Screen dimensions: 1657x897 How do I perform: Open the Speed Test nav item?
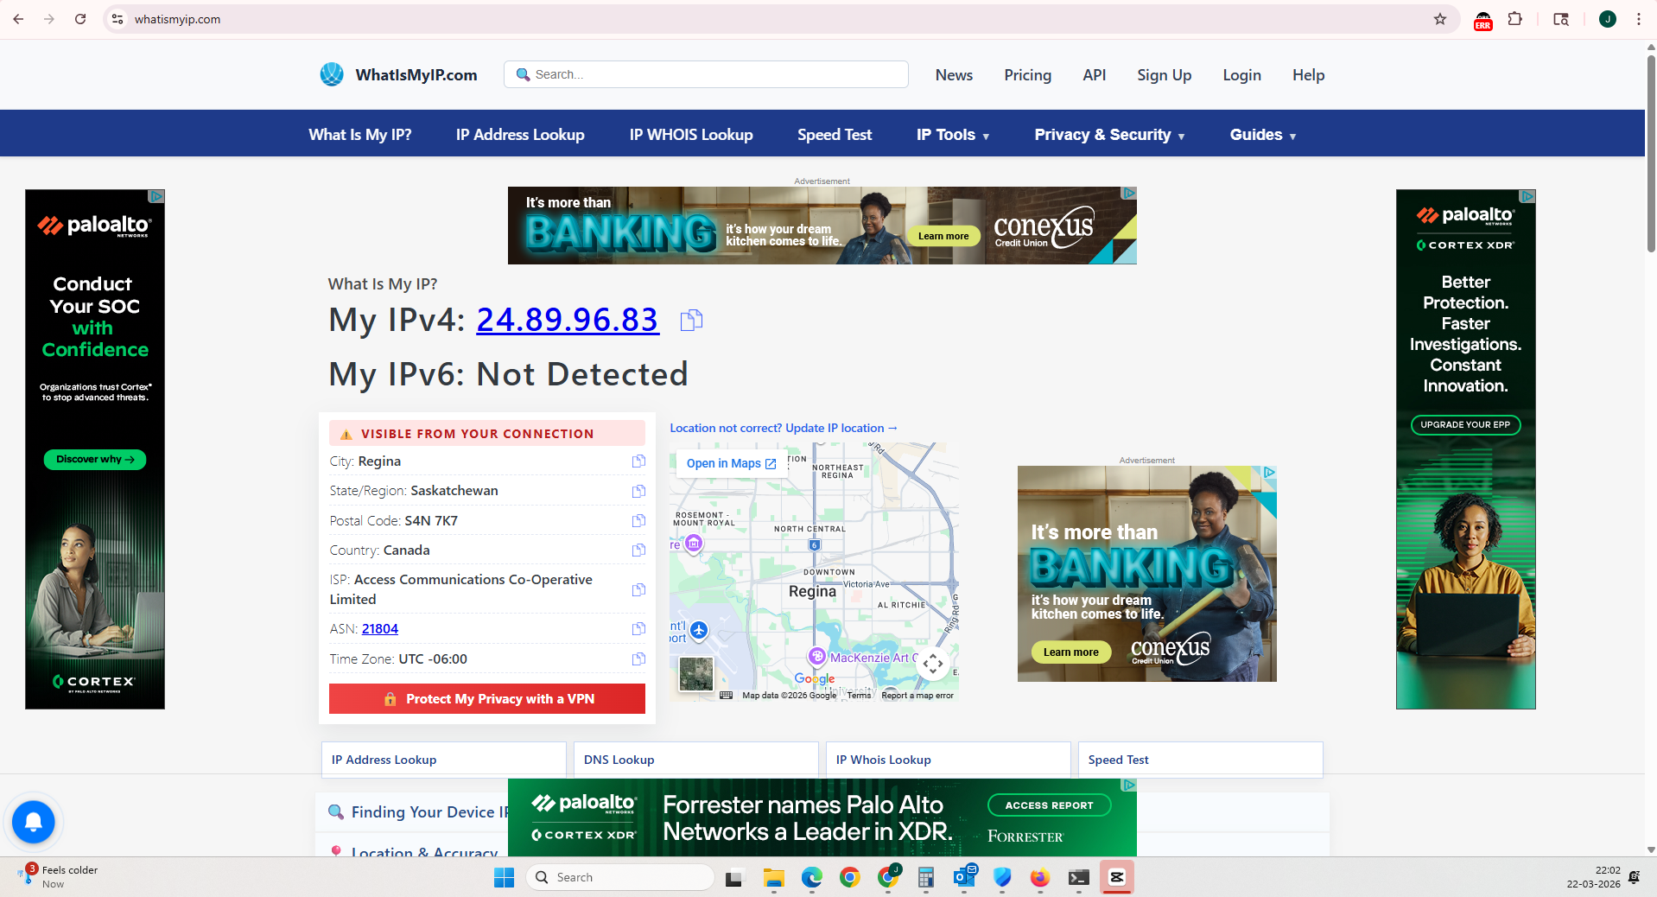(x=834, y=135)
